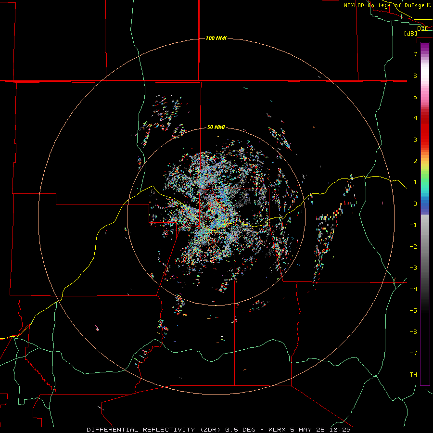Click the '0' value on the color scale
433x433 pixels.
[x=415, y=204]
